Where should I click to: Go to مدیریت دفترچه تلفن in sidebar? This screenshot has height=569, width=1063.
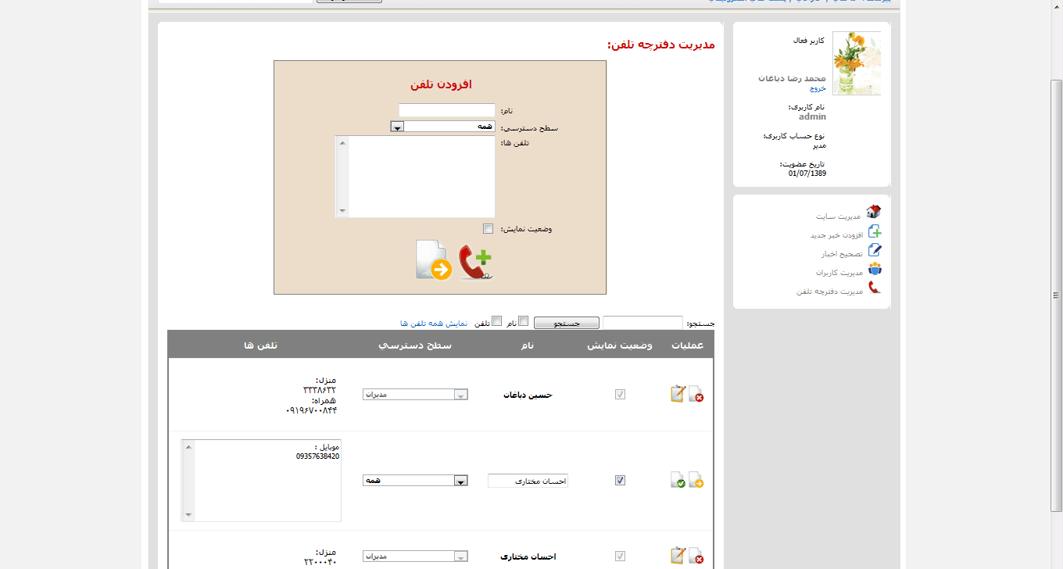tap(829, 291)
